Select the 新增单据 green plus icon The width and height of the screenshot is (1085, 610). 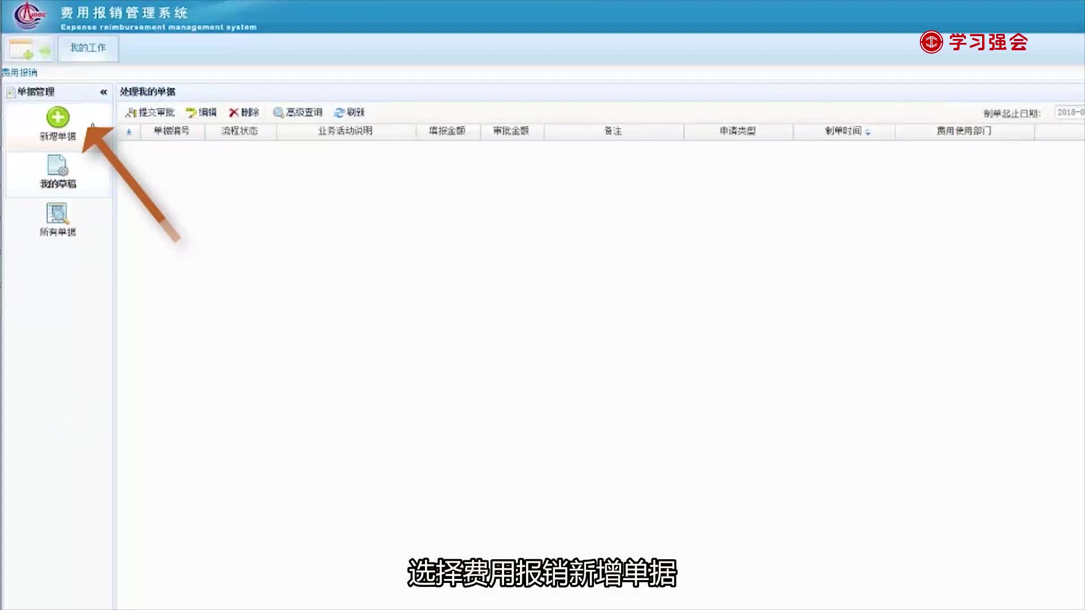pyautogui.click(x=58, y=117)
